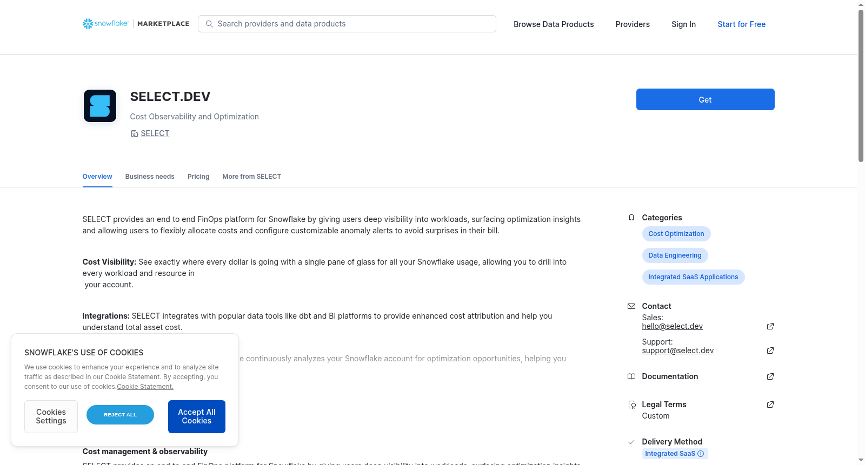Click the Integrated SaaS delivery badge
The height and width of the screenshot is (465, 865).
pos(675,454)
